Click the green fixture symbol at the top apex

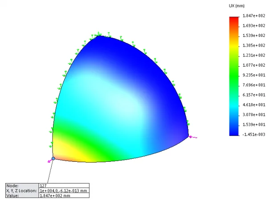point(98,34)
